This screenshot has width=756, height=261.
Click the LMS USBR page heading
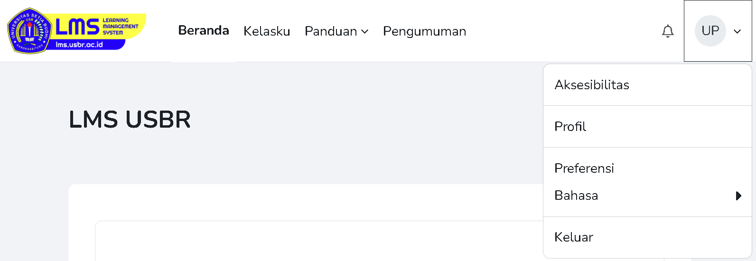[130, 119]
